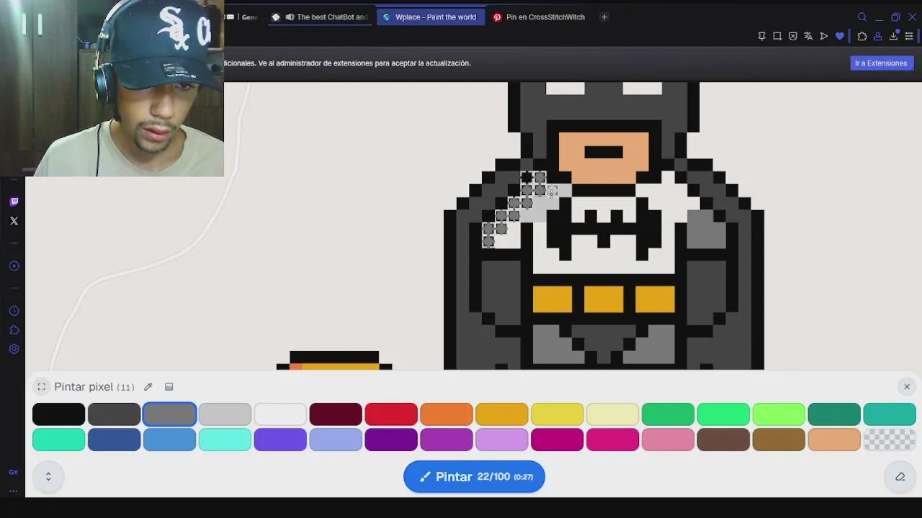Select the magenta pink color swatch
This screenshot has width=922, height=518.
pos(613,440)
